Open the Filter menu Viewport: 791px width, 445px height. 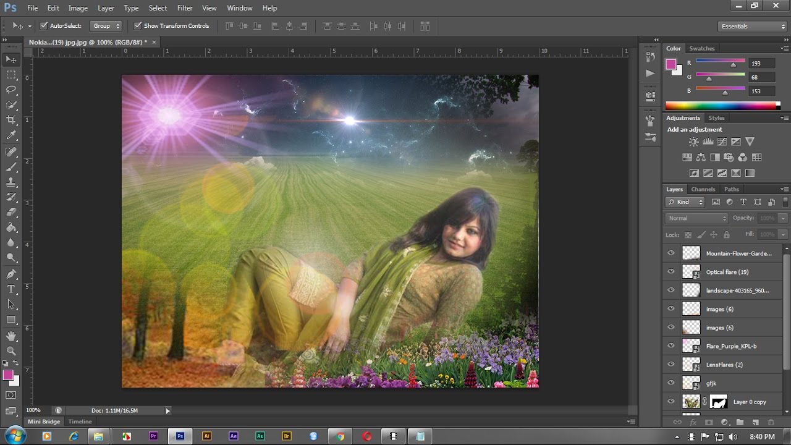point(185,8)
